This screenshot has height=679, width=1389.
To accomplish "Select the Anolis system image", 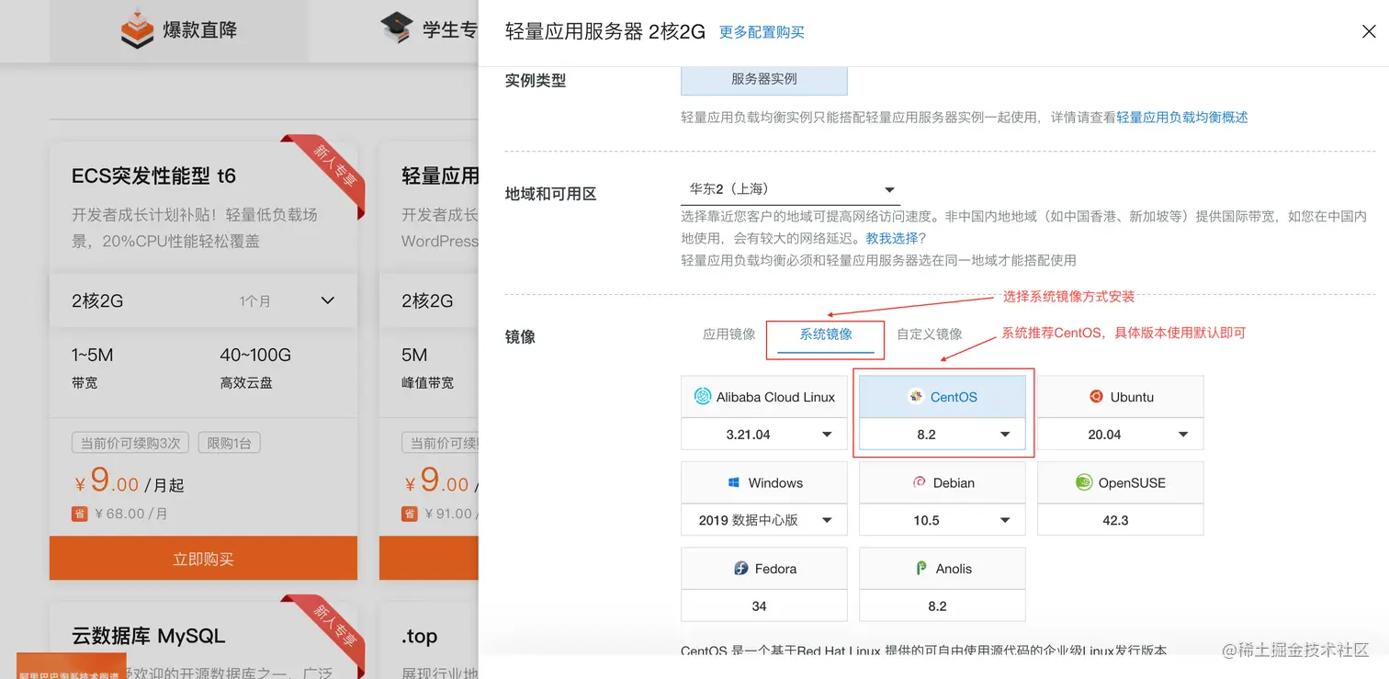I will 943,569.
